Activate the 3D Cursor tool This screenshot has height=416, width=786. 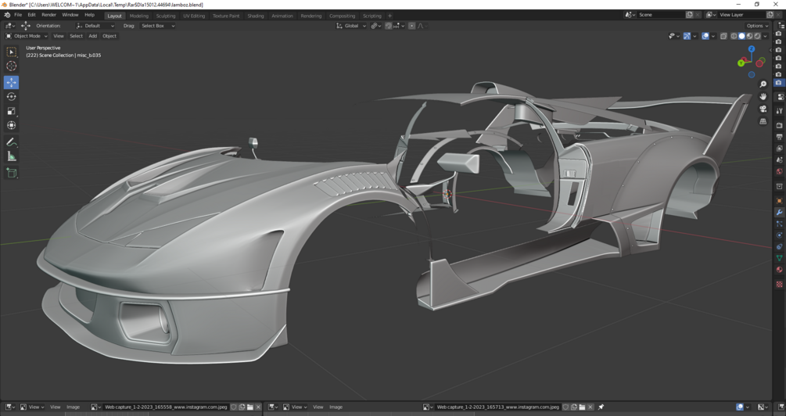(11, 66)
